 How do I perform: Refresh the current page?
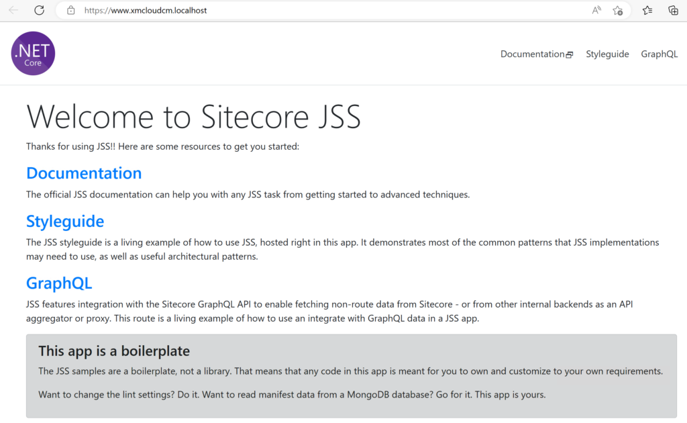pyautogui.click(x=40, y=10)
